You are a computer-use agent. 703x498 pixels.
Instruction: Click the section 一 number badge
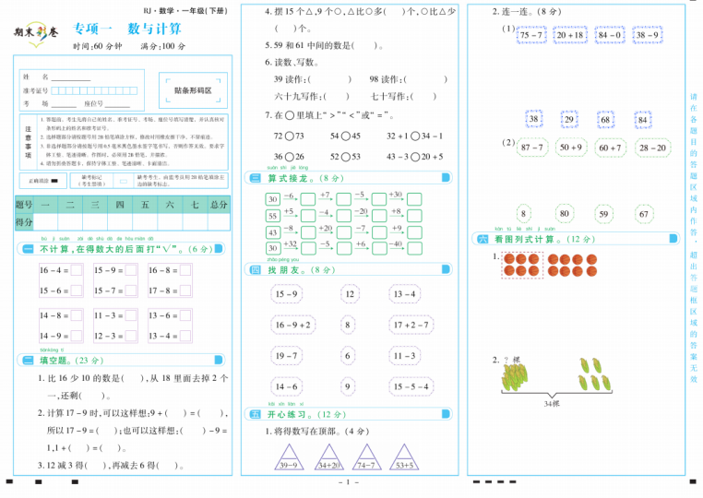(x=28, y=249)
